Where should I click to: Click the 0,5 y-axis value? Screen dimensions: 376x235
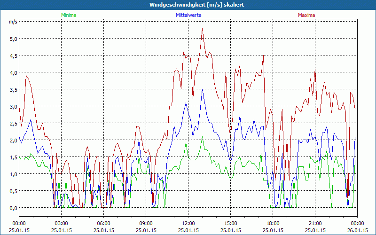coord(13,191)
